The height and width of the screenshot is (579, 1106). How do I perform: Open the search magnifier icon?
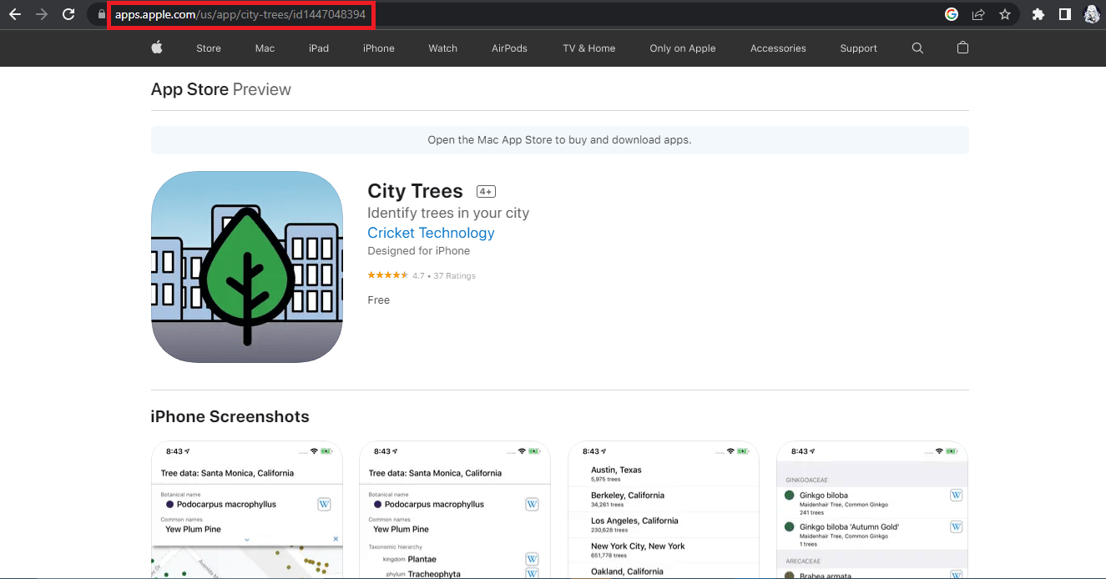917,48
